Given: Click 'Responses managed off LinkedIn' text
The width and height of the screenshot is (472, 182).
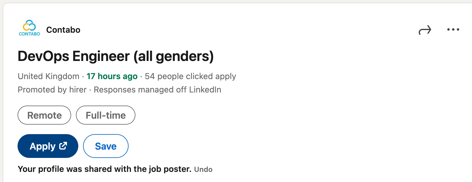Looking at the screenshot, I should (x=157, y=90).
